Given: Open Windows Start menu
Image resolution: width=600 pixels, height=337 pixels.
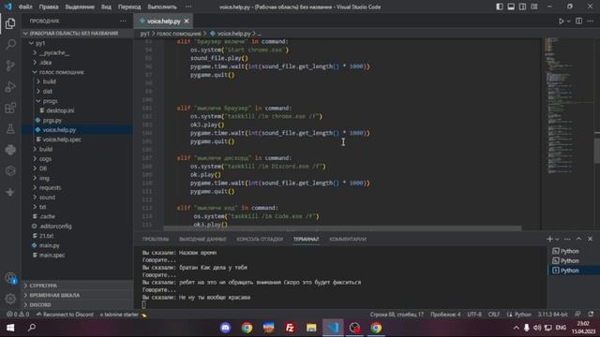Looking at the screenshot, I should tap(10, 328).
